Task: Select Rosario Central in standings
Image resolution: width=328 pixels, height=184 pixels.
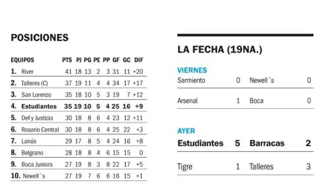Action: coord(40,129)
